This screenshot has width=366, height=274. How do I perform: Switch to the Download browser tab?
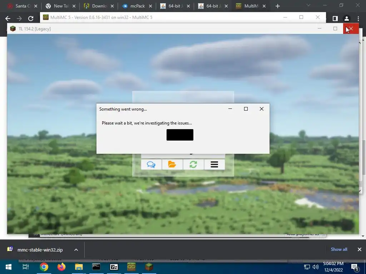pos(96,6)
